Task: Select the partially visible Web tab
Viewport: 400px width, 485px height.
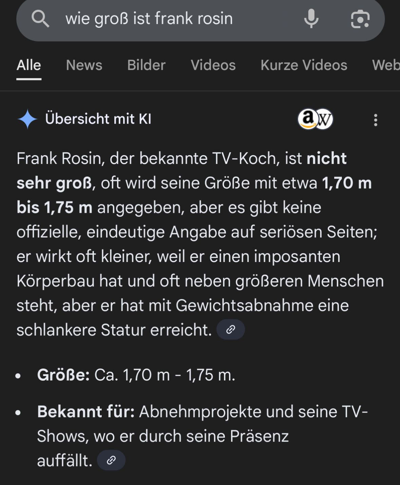Action: click(386, 65)
